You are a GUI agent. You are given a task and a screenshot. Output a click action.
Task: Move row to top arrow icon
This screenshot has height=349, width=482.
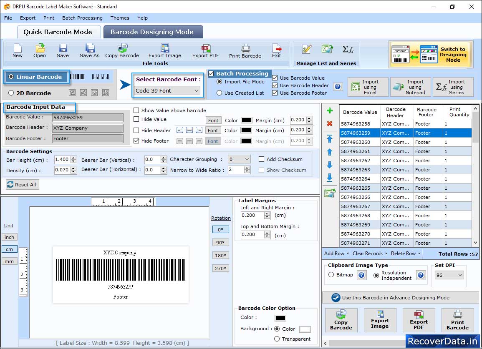(x=330, y=139)
